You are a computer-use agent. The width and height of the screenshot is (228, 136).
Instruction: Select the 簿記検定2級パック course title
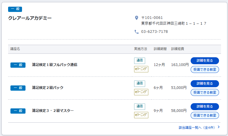tap(48, 88)
